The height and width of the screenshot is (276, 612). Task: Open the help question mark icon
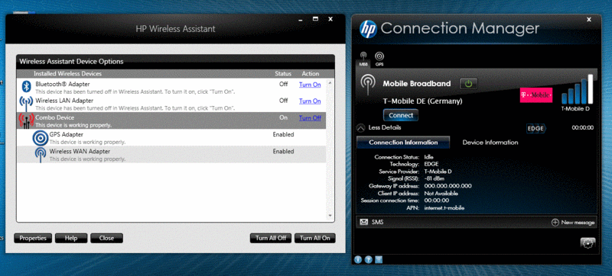[368, 260]
